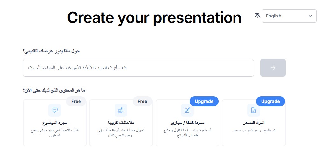Select the مجرد الموضوع card
The height and width of the screenshot is (167, 321).
pyautogui.click(x=55, y=123)
